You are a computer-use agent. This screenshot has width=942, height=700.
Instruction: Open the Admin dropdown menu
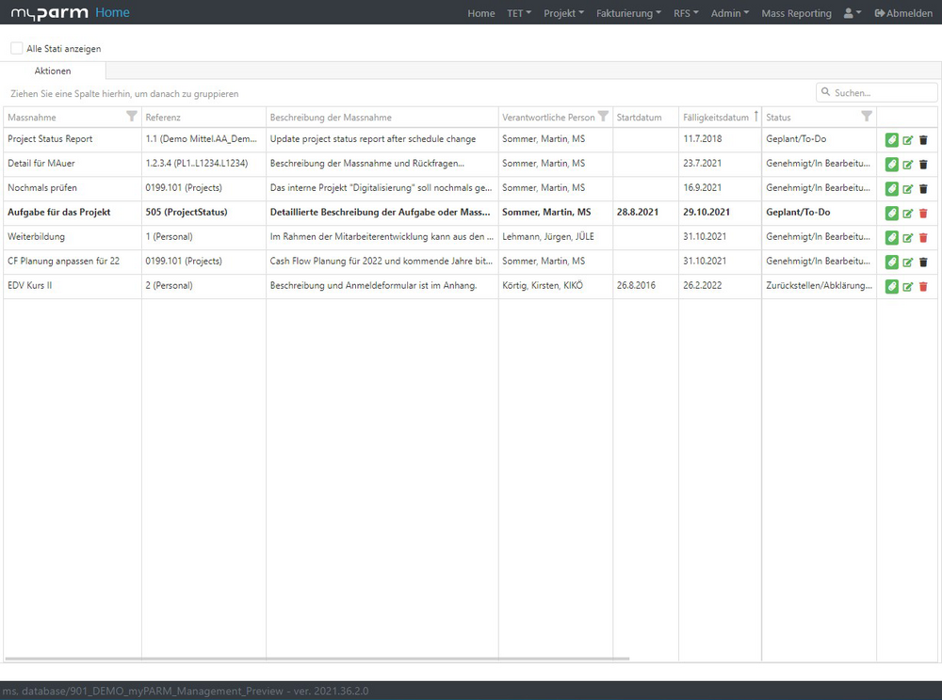point(730,13)
